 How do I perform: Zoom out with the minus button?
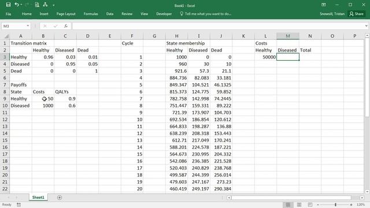(x=318, y=205)
